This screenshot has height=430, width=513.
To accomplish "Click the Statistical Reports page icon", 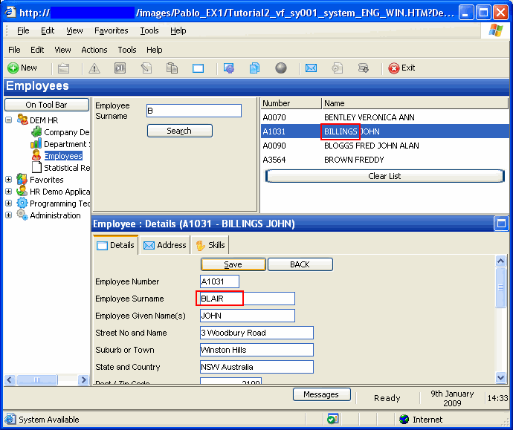I will coord(36,167).
